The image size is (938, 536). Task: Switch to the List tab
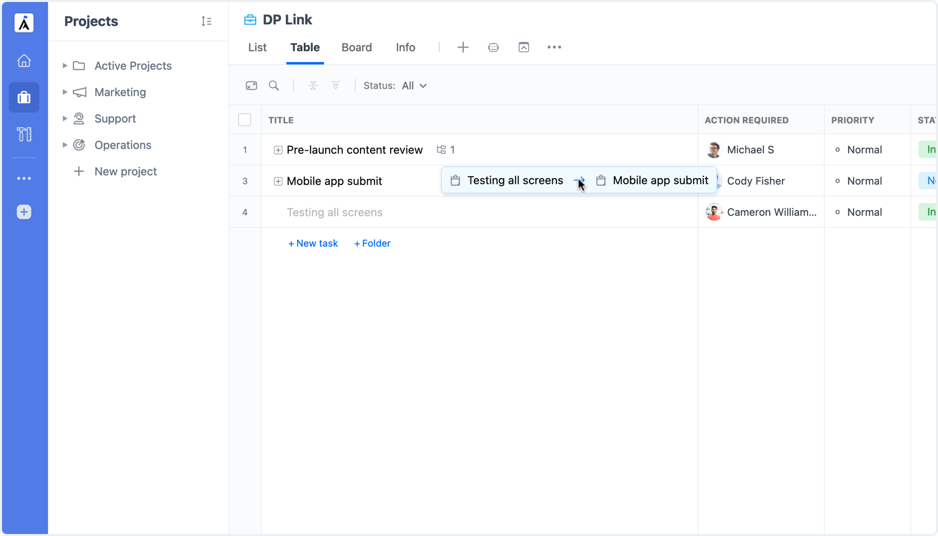(257, 48)
